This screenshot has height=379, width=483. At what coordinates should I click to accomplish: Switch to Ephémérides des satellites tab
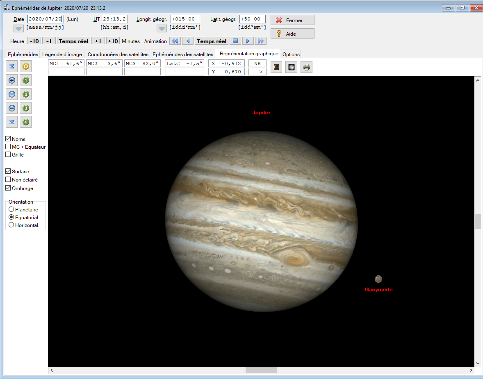point(183,54)
